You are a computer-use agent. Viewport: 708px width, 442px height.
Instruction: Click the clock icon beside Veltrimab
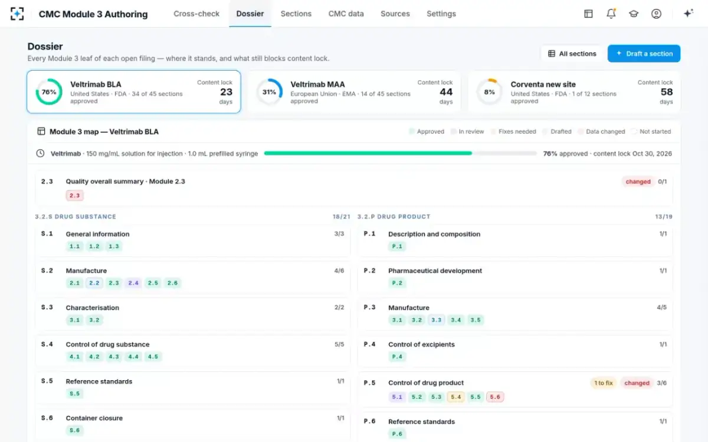pyautogui.click(x=40, y=153)
